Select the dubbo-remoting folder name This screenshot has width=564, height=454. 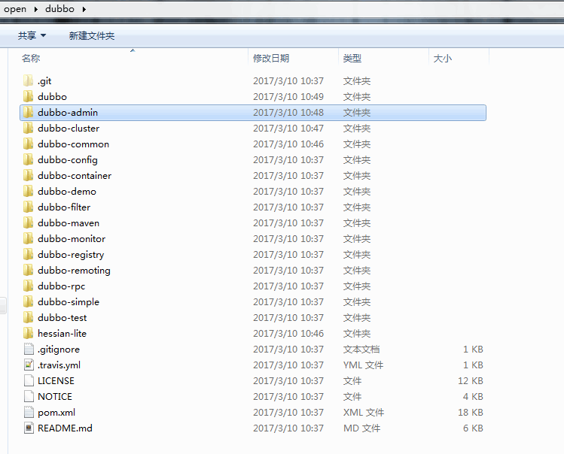[x=74, y=271]
